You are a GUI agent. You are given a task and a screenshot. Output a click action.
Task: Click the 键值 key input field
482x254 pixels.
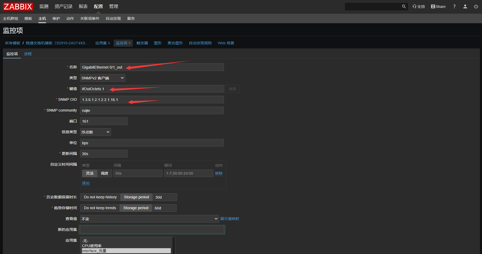click(152, 89)
